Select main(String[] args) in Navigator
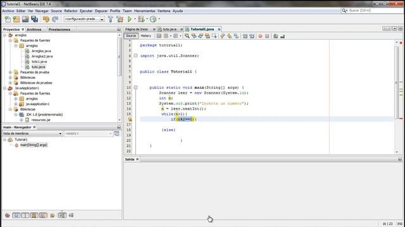Viewport: 405px width, 227px height. click(x=34, y=145)
